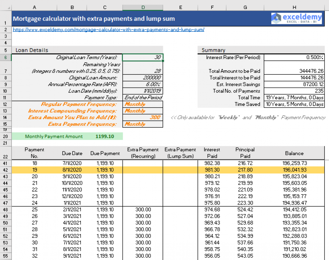Screen dimensions: 329x260
Task: Click the Select All corner above row headers
Action: (x=5, y=7)
